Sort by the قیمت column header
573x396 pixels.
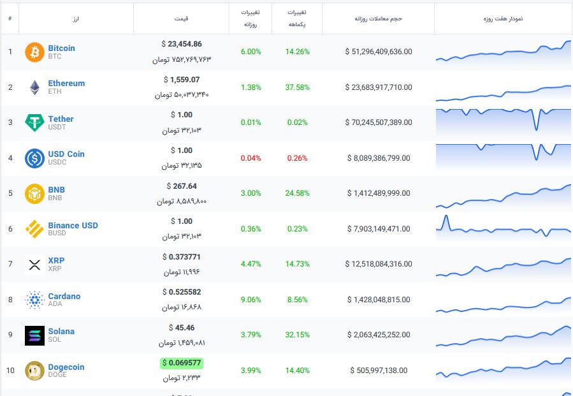tap(181, 18)
